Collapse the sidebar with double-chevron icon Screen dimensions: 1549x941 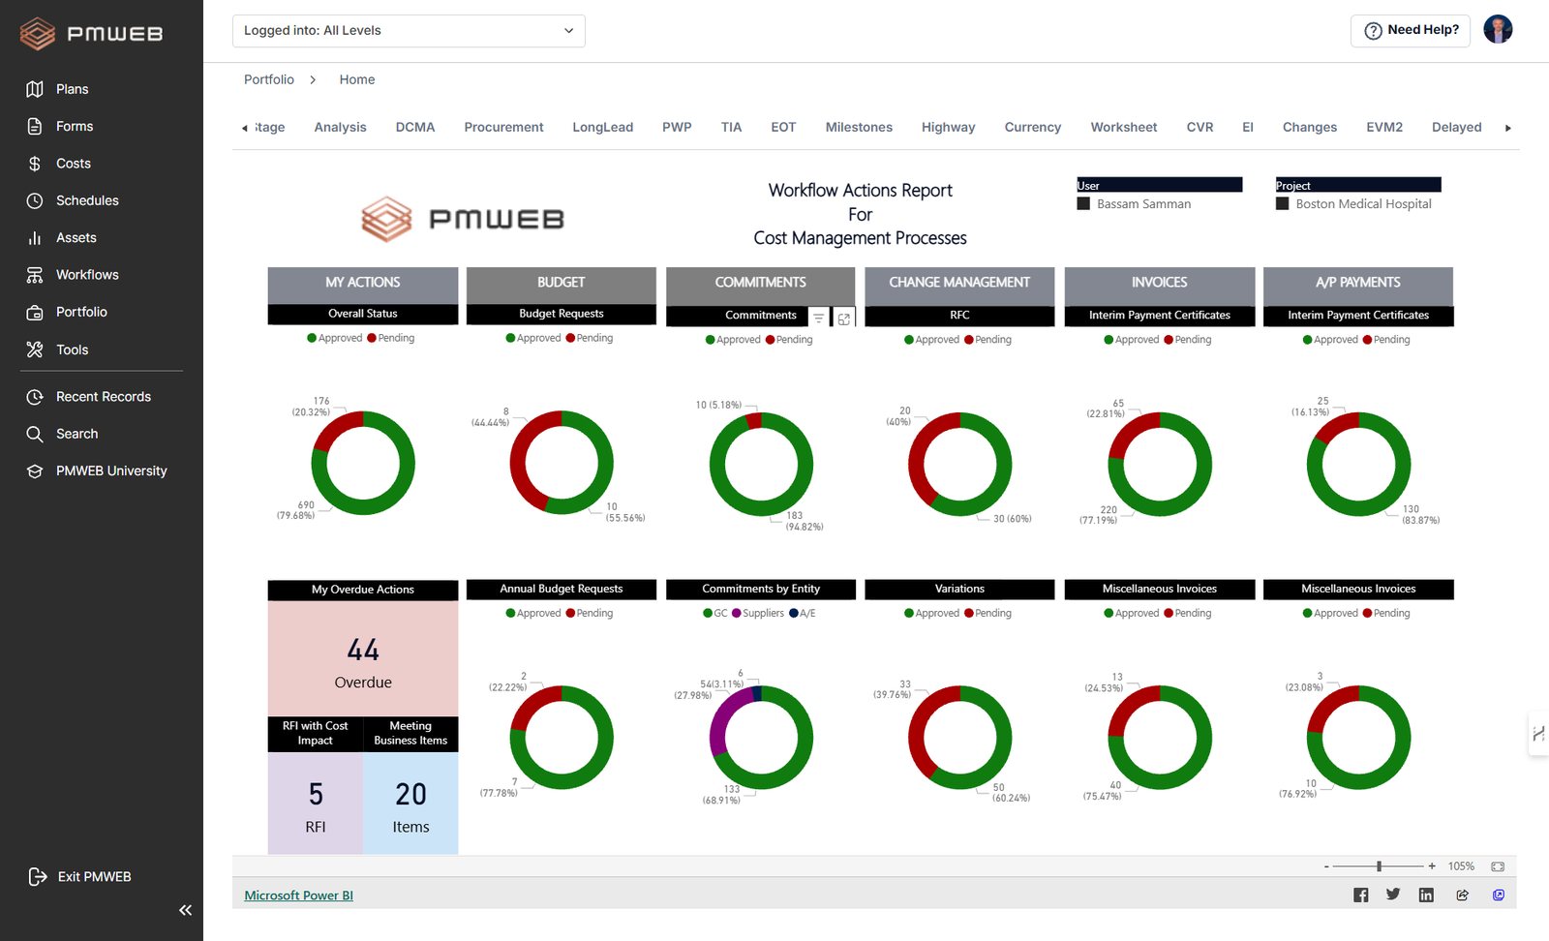[x=185, y=910]
